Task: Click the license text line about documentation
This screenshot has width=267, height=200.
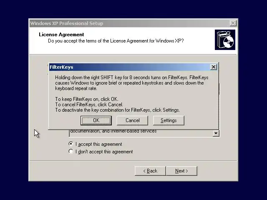Action: [113, 131]
